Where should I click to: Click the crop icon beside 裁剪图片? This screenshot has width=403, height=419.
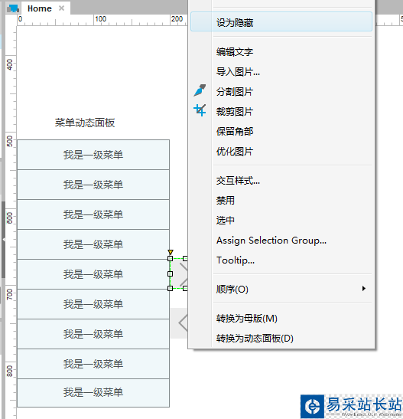(200, 110)
